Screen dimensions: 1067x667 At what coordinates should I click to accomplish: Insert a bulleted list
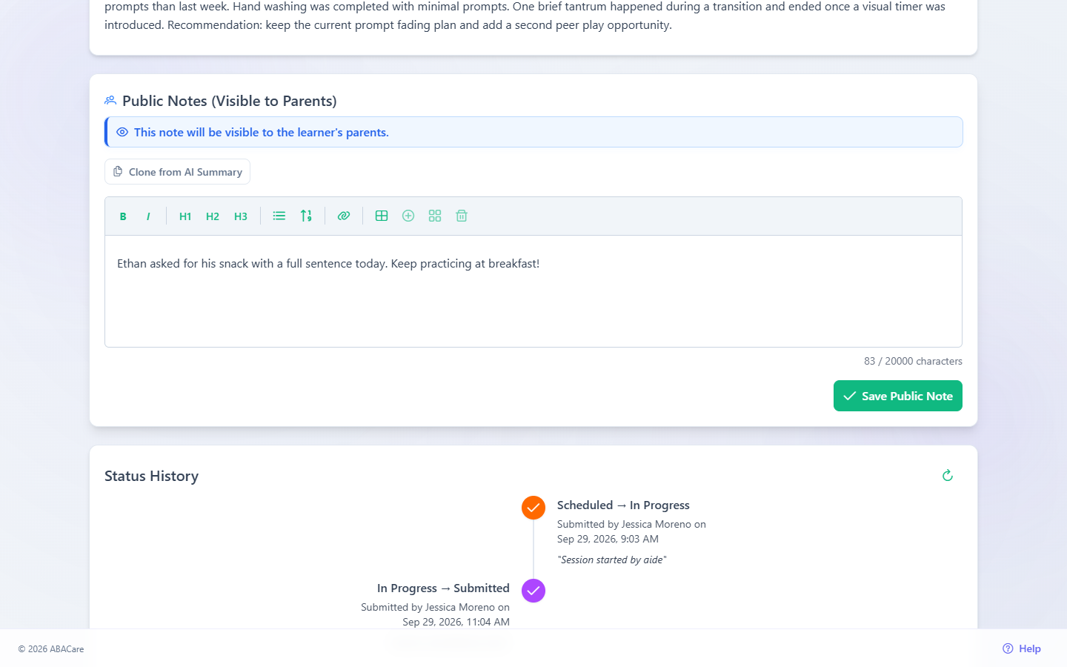pyautogui.click(x=279, y=216)
